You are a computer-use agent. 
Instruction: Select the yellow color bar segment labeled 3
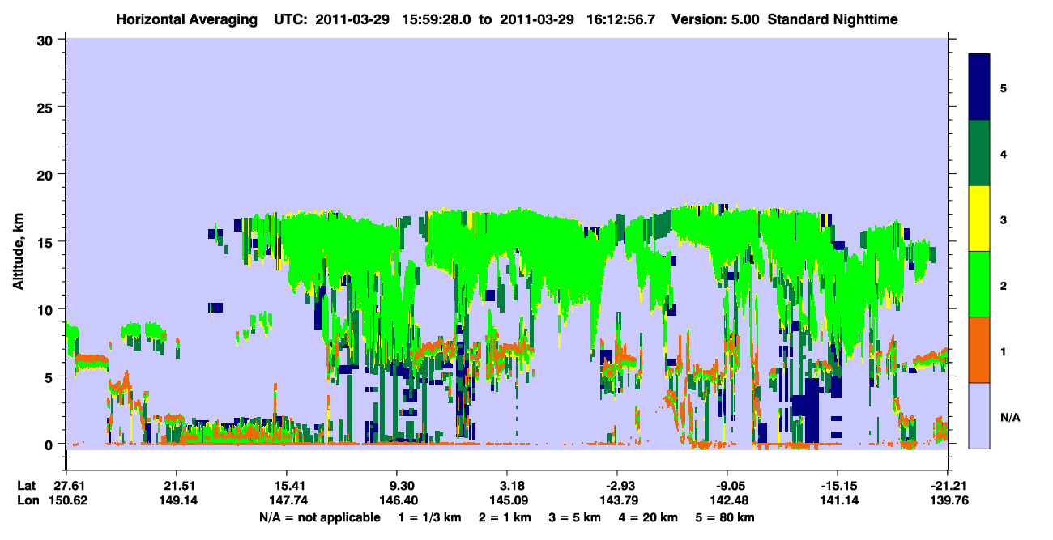[x=979, y=219]
